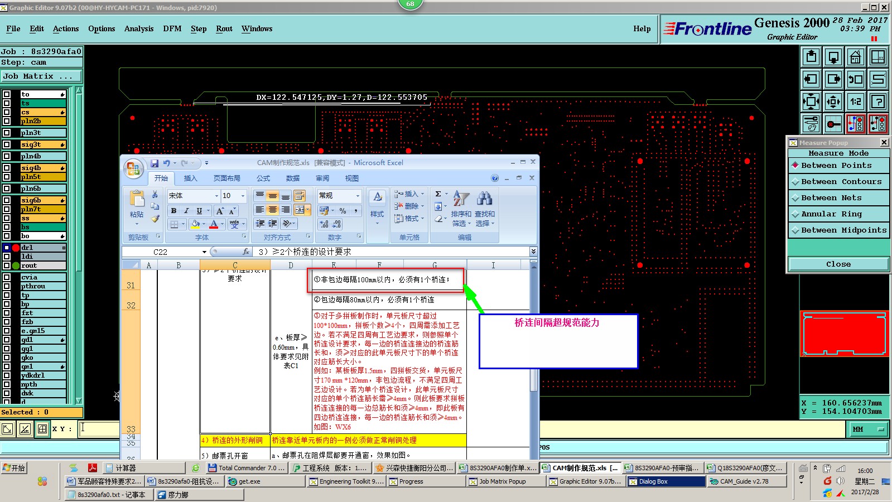Click the pan down view icon
The height and width of the screenshot is (502, 892).
[x=833, y=57]
